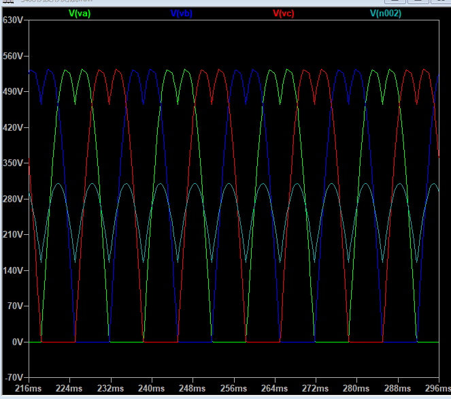Select the V(va) trace label
This screenshot has width=451, height=399.
80,13
